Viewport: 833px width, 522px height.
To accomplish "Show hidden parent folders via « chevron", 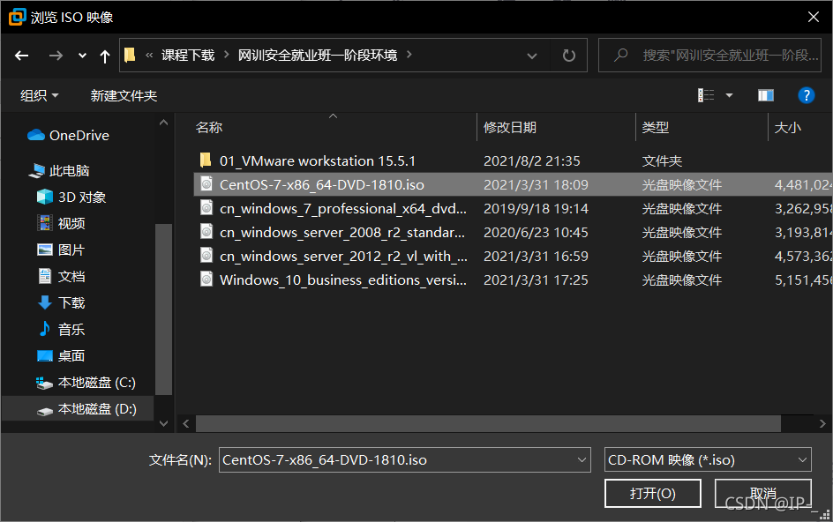I will click(x=149, y=55).
